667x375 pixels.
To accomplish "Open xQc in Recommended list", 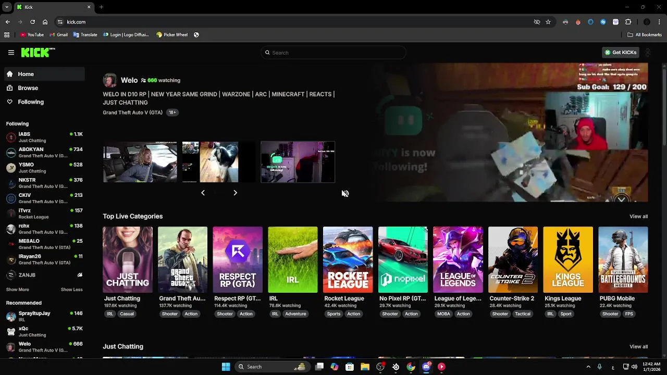I will pos(44,332).
